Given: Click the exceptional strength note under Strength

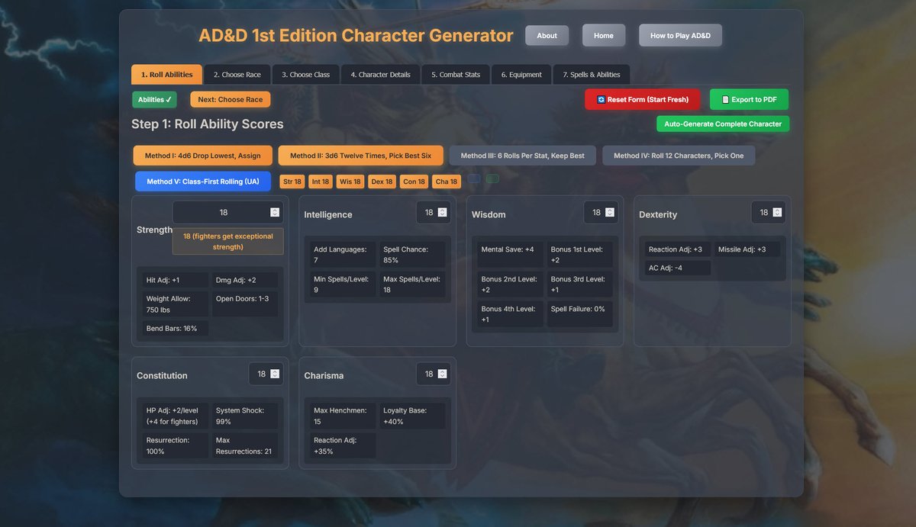Looking at the screenshot, I should (228, 241).
